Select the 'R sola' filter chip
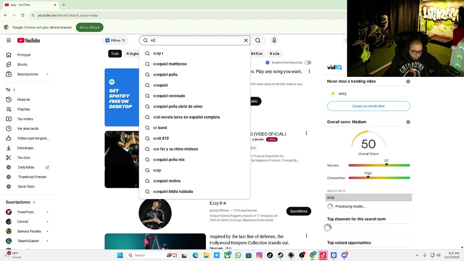This screenshot has width=464, height=261. (274, 54)
